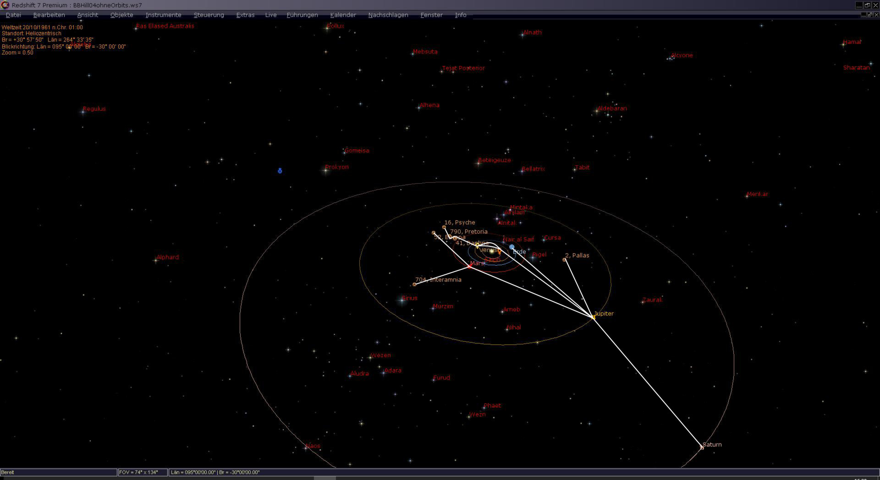880x480 pixels.
Task: Open the Kalender menu
Action: [343, 15]
